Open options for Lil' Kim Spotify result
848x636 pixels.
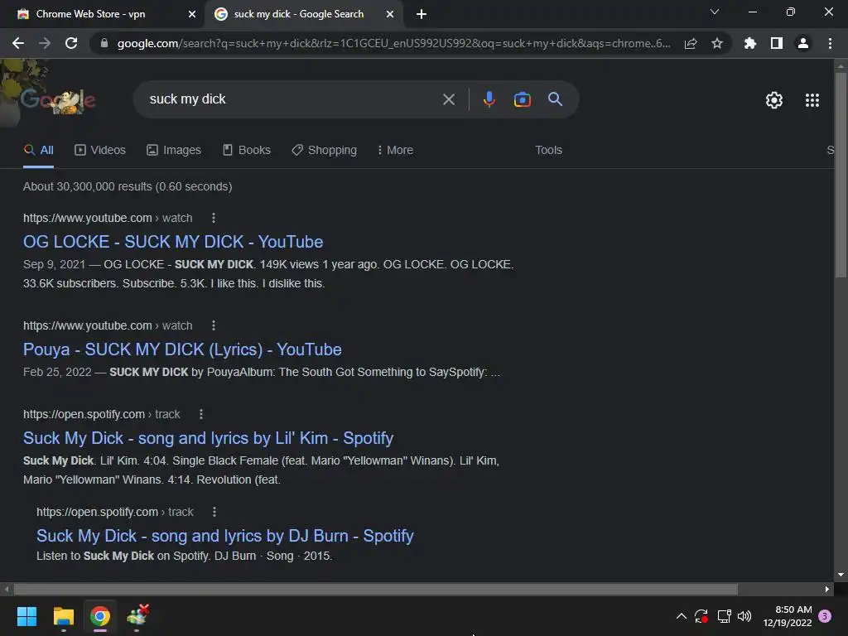point(201,414)
